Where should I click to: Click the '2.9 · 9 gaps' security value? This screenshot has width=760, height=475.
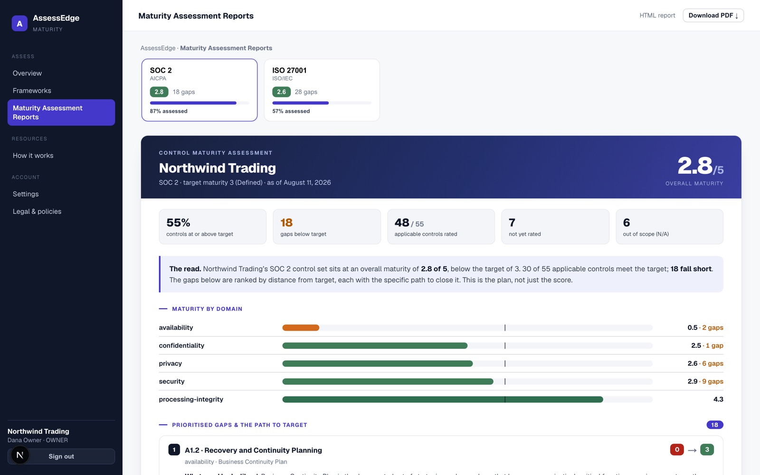click(705, 381)
